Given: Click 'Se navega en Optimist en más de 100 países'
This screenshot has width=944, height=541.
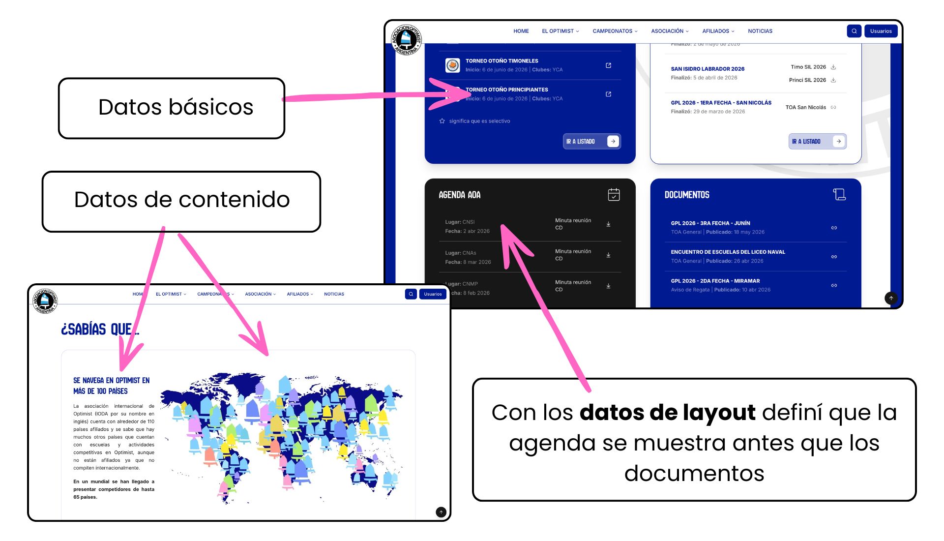Looking at the screenshot, I should [111, 386].
